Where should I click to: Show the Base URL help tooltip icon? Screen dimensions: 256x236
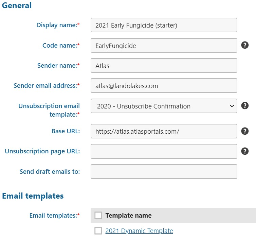245,131
